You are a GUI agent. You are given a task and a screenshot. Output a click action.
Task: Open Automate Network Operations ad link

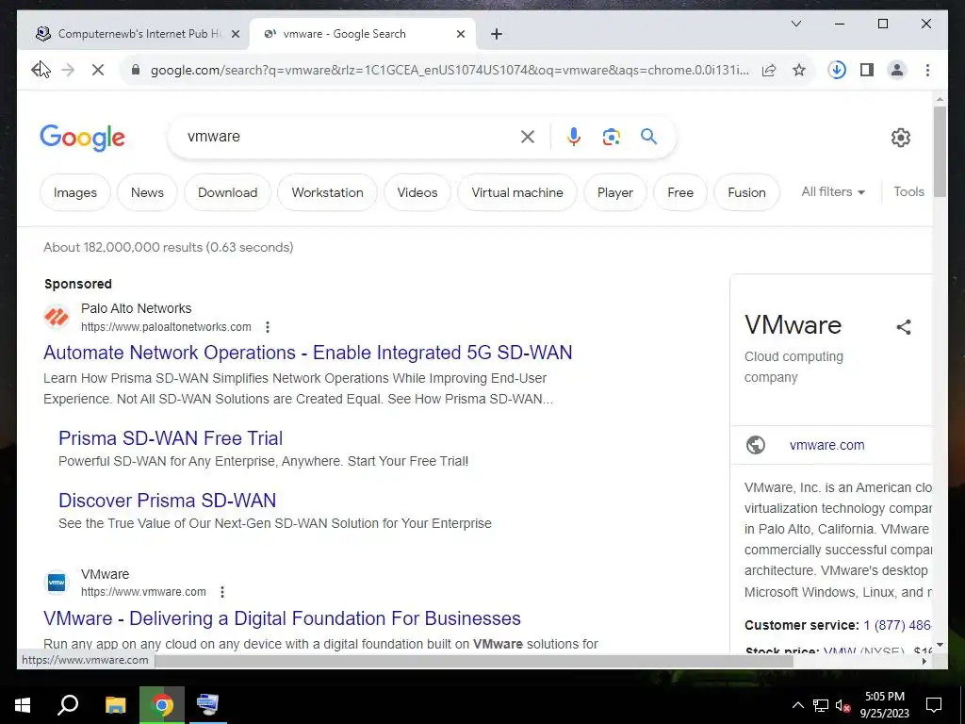[x=308, y=353]
